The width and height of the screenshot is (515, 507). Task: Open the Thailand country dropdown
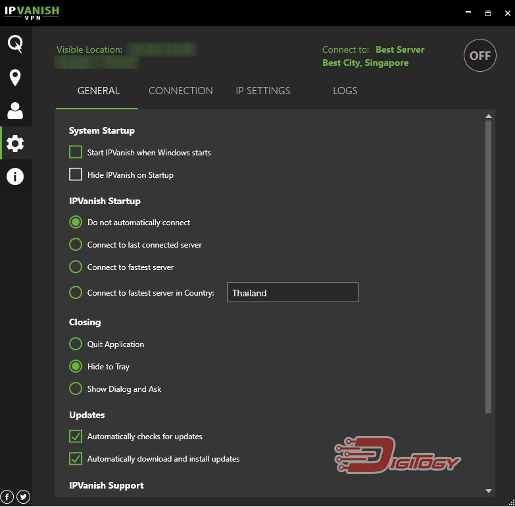pos(292,292)
